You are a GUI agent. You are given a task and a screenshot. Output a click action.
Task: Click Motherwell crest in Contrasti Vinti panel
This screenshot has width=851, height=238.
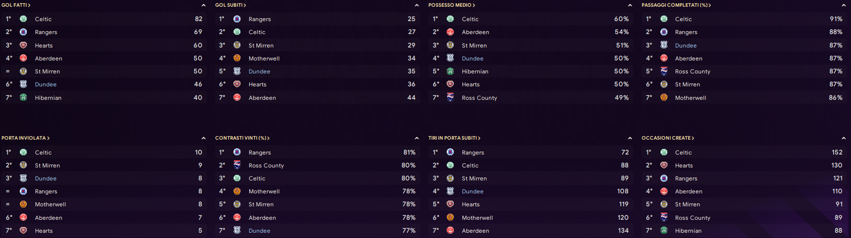(237, 191)
